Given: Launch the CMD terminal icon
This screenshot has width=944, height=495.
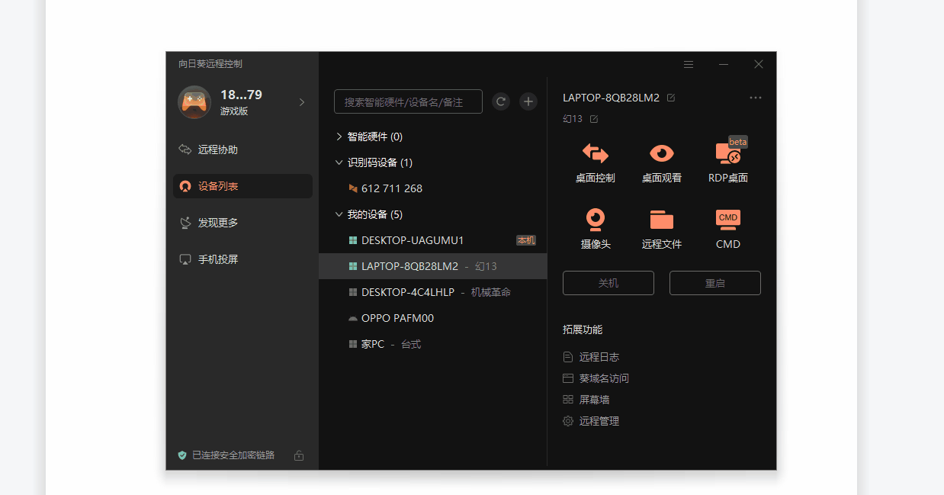Looking at the screenshot, I should point(728,220).
